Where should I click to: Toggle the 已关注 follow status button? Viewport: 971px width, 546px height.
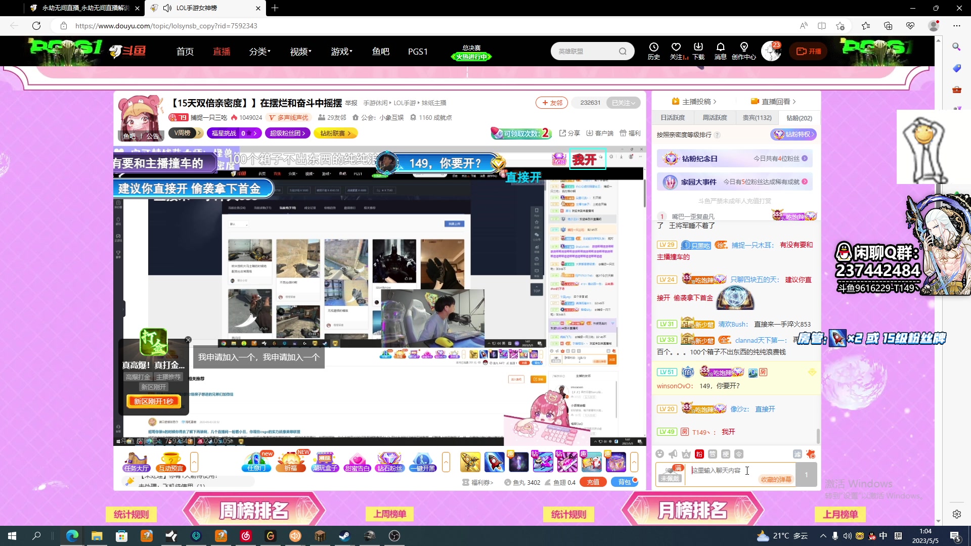pos(623,103)
